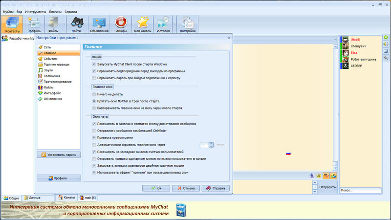Click Hobit avatar in user list
Screen dimensions: 391x220
pos(345,40)
